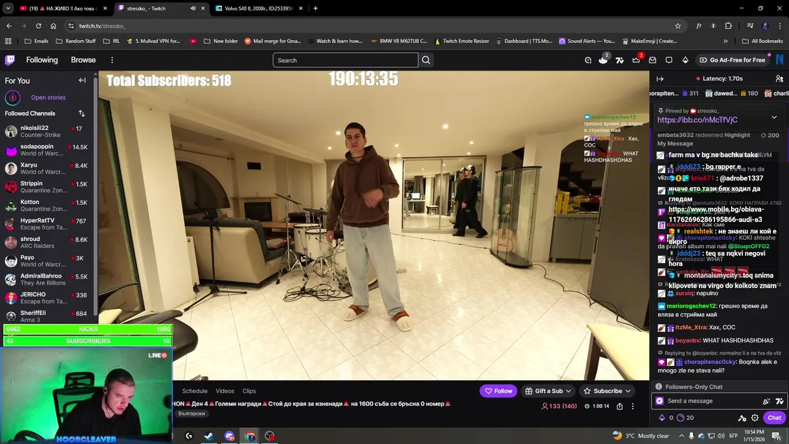Open the Get Bits diamond icon
The image size is (789, 444).
click(x=685, y=60)
